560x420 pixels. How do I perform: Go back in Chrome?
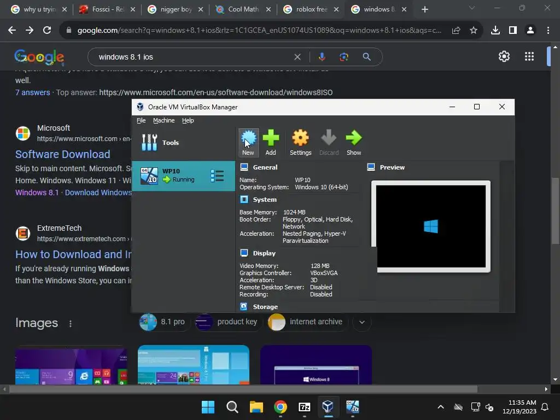(12, 31)
